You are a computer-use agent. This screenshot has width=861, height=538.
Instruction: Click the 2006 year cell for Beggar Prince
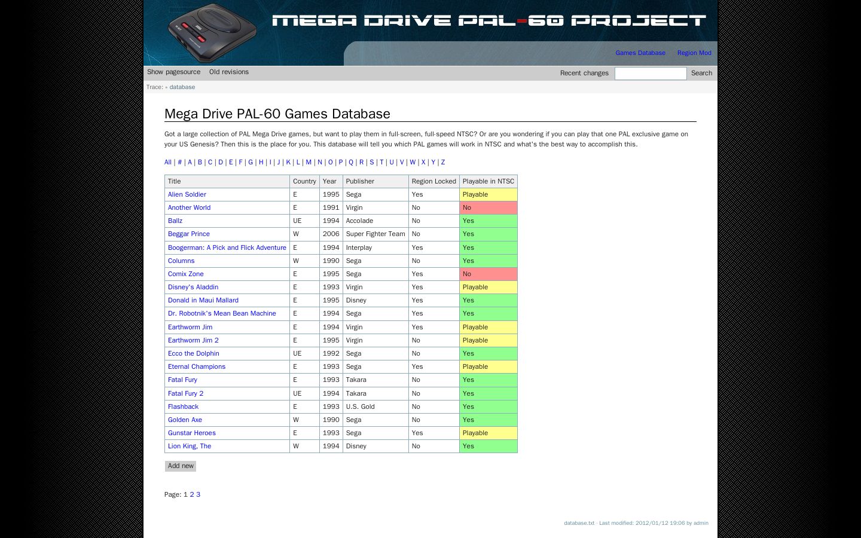coord(331,234)
